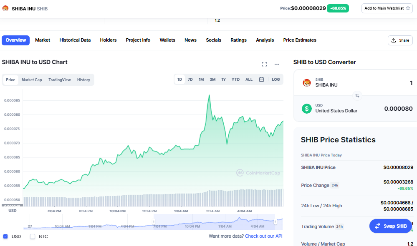Click the SHIB logo in the converter
Image resolution: width=417 pixels, height=246 pixels.
pos(307,82)
